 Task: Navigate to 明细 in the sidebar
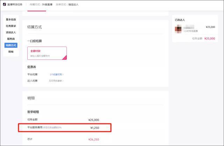click(x=11, y=51)
